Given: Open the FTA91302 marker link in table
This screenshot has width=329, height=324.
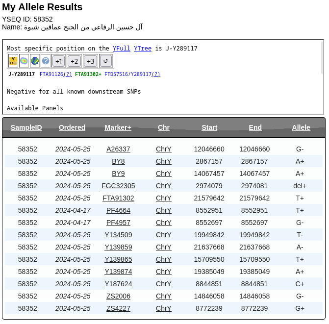Looking at the screenshot, I should click(x=118, y=198).
